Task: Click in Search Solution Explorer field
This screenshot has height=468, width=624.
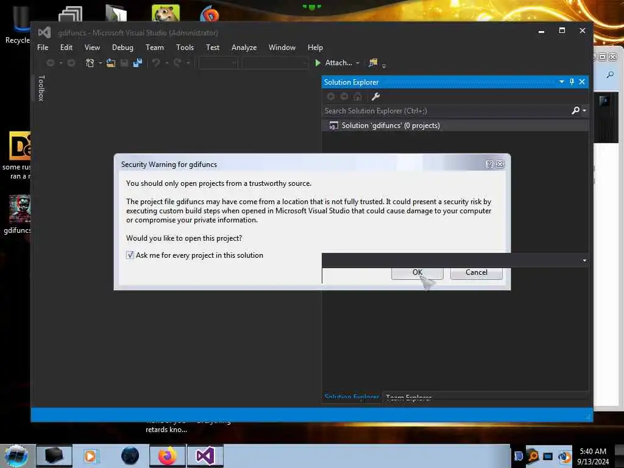Action: 447,111
